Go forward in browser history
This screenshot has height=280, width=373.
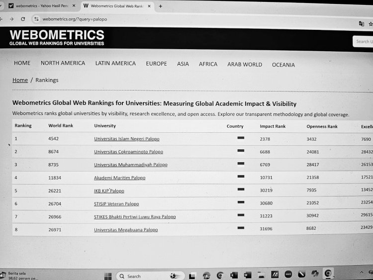[11, 19]
